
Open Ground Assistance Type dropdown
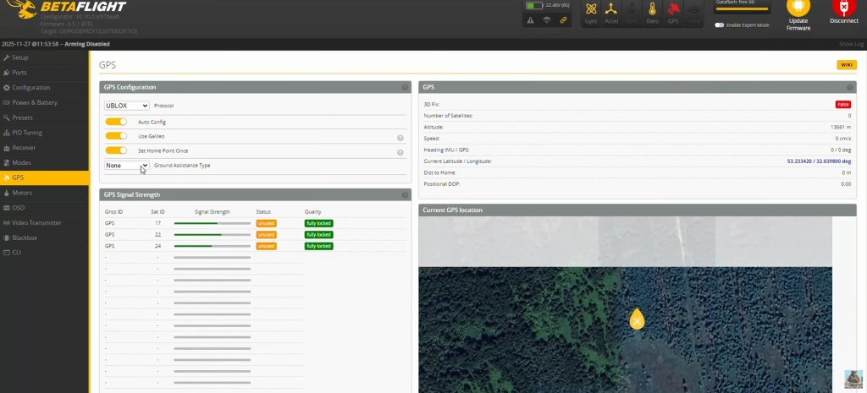pyautogui.click(x=127, y=166)
